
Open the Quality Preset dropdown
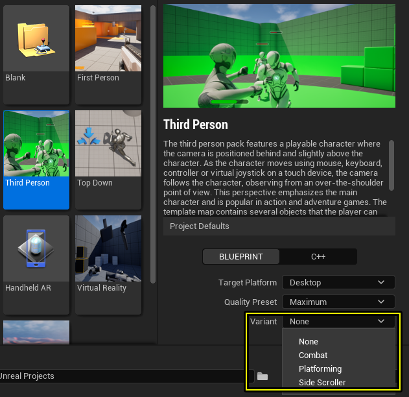point(338,302)
